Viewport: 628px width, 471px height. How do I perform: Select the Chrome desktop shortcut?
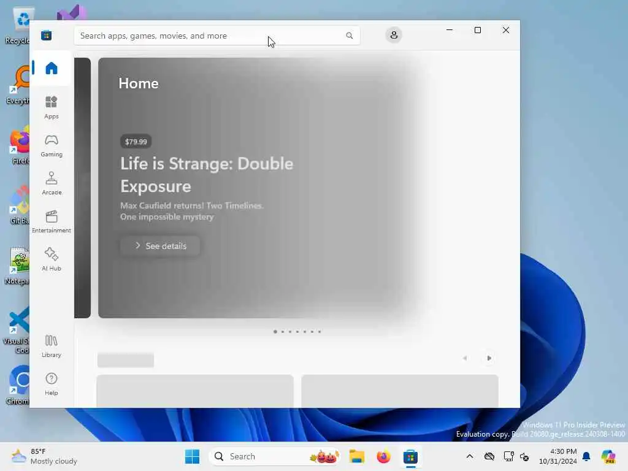pos(18,385)
